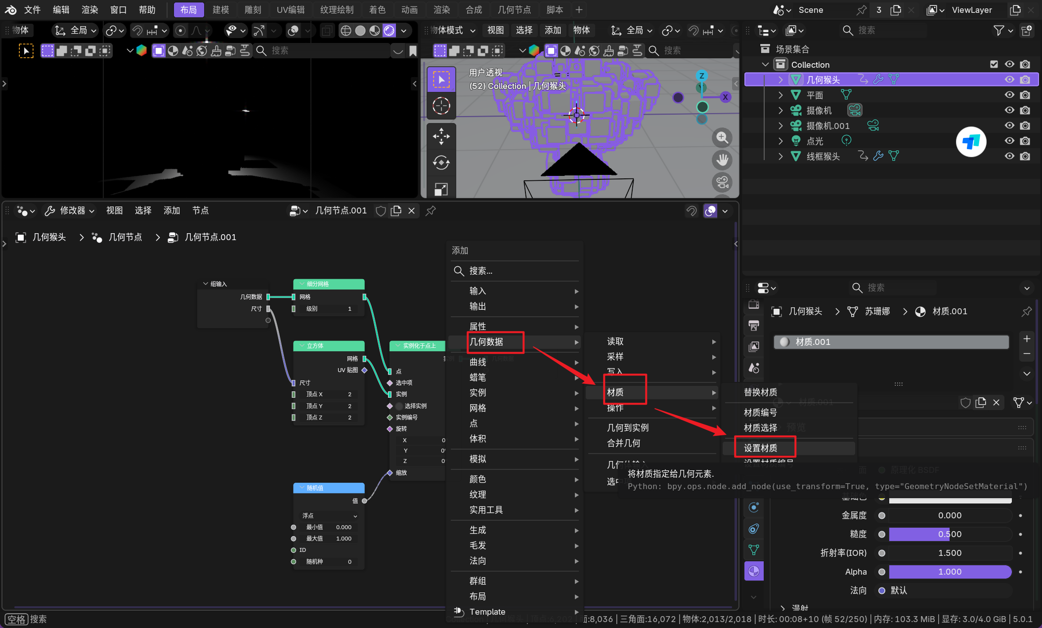Open the 浮点 data type dropdown
1042x628 pixels.
[x=329, y=515]
